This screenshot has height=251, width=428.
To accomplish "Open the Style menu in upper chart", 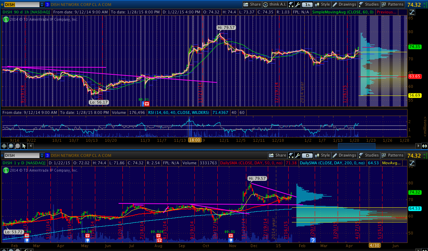I will point(322,5).
